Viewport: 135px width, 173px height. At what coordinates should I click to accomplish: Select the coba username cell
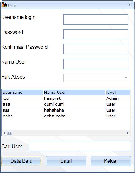click(22, 116)
